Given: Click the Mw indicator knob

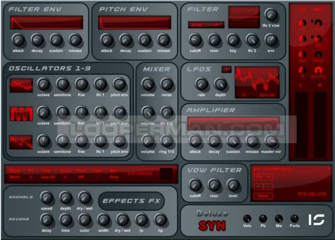Looking at the screenshot, I should pos(279,219).
